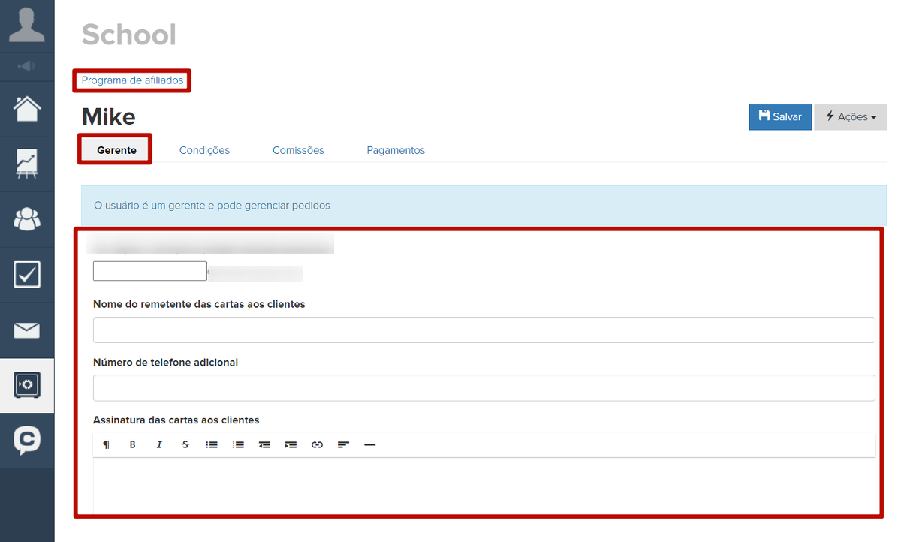Viewport: 901px width, 542px height.
Task: Switch to the Comissões tab
Action: coord(298,150)
